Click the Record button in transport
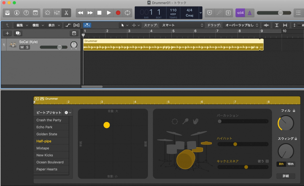The image size is (304, 186). click(118, 13)
